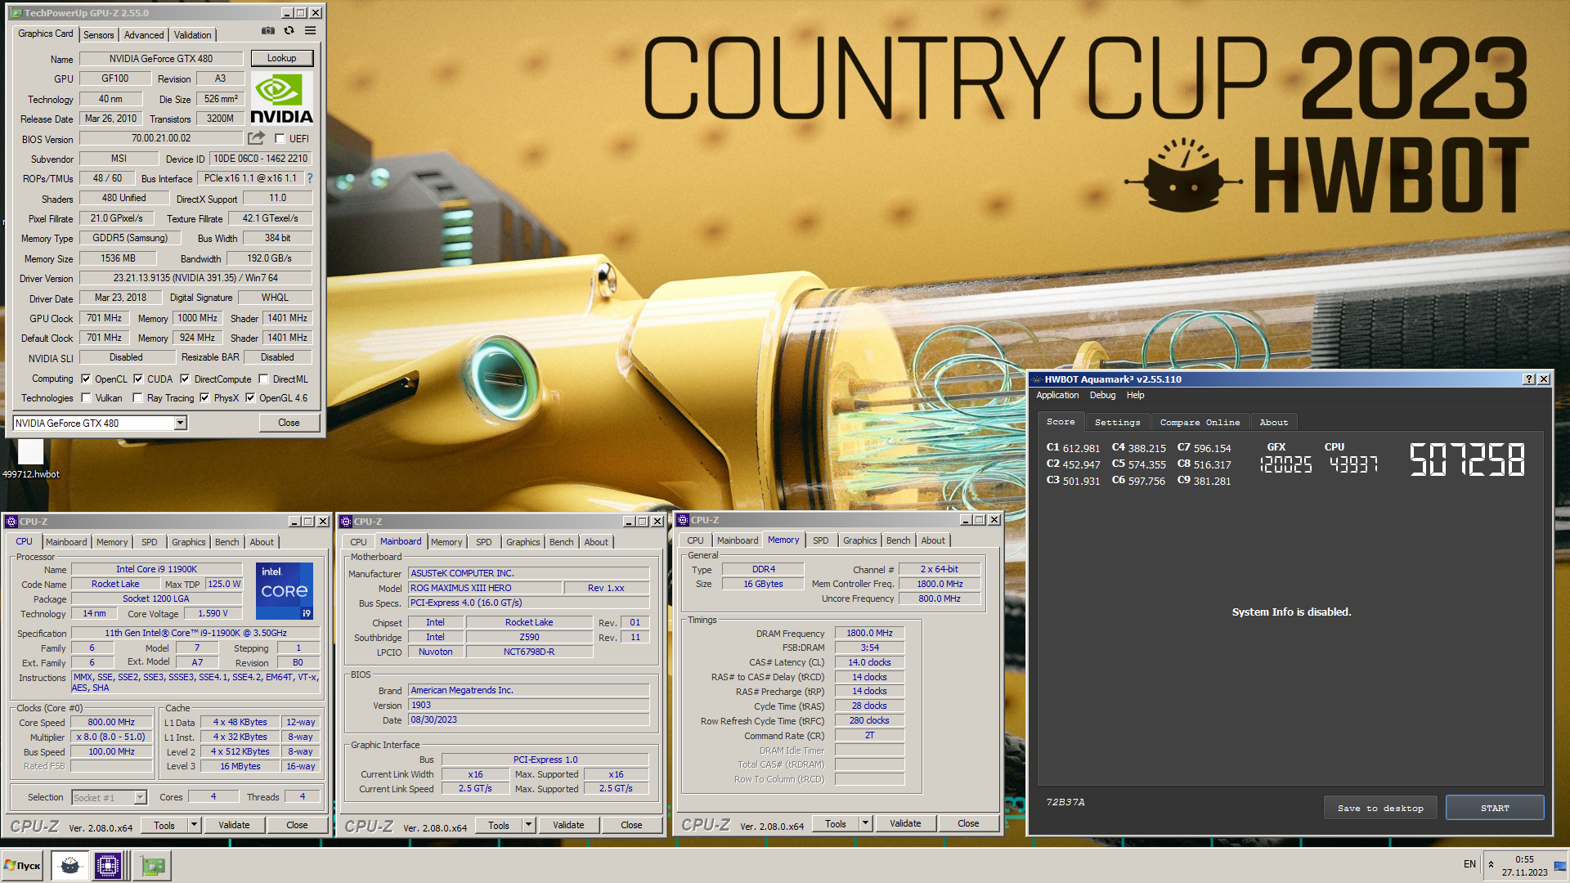Open the Пуск Start button on the taskbar
Image resolution: width=1570 pixels, height=883 pixels.
pyautogui.click(x=23, y=865)
